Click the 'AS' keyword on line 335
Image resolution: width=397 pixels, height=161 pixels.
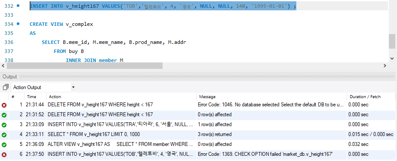click(x=33, y=33)
